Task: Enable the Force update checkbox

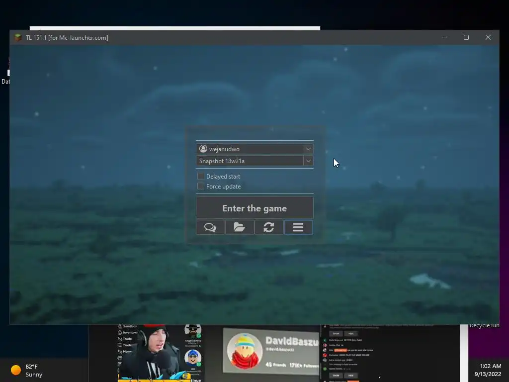Action: click(201, 186)
